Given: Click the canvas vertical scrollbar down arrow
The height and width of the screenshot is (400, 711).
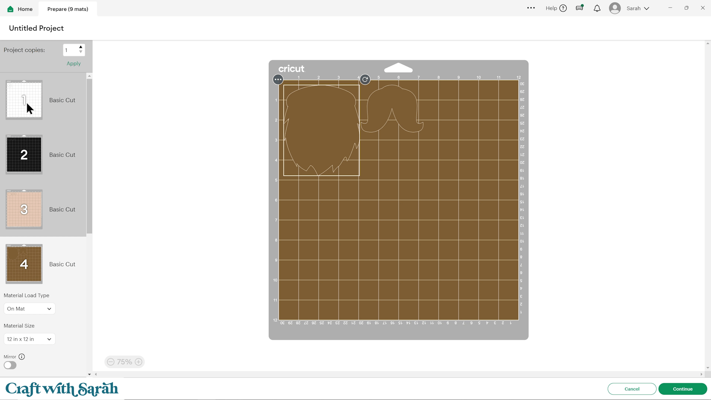Looking at the screenshot, I should (x=708, y=368).
